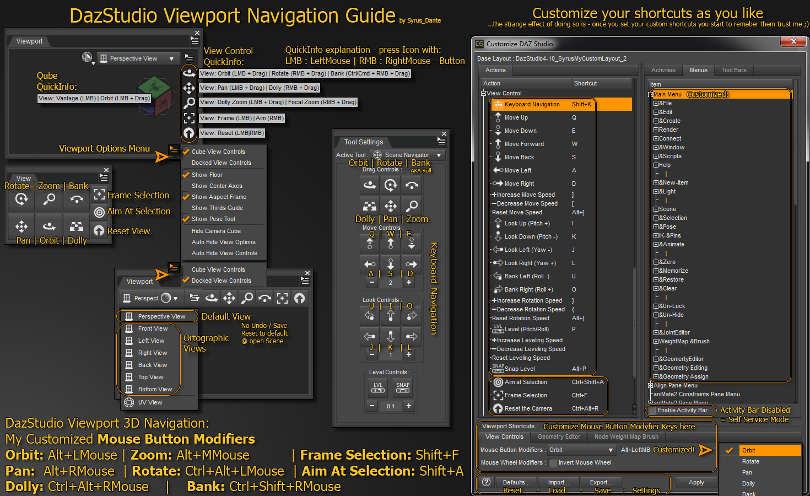The height and width of the screenshot is (496, 810).
Task: Uncheck Show Floor in the viewport options menu
Action: tap(207, 175)
